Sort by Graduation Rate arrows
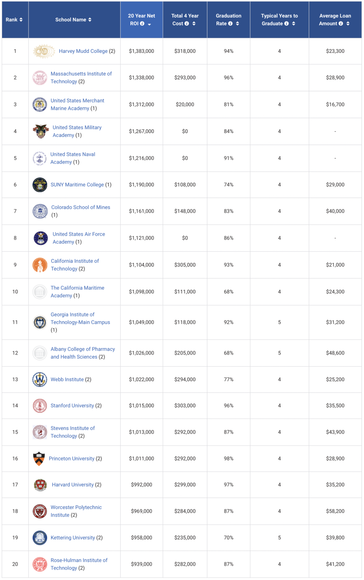The height and width of the screenshot is (580, 364). (238, 24)
